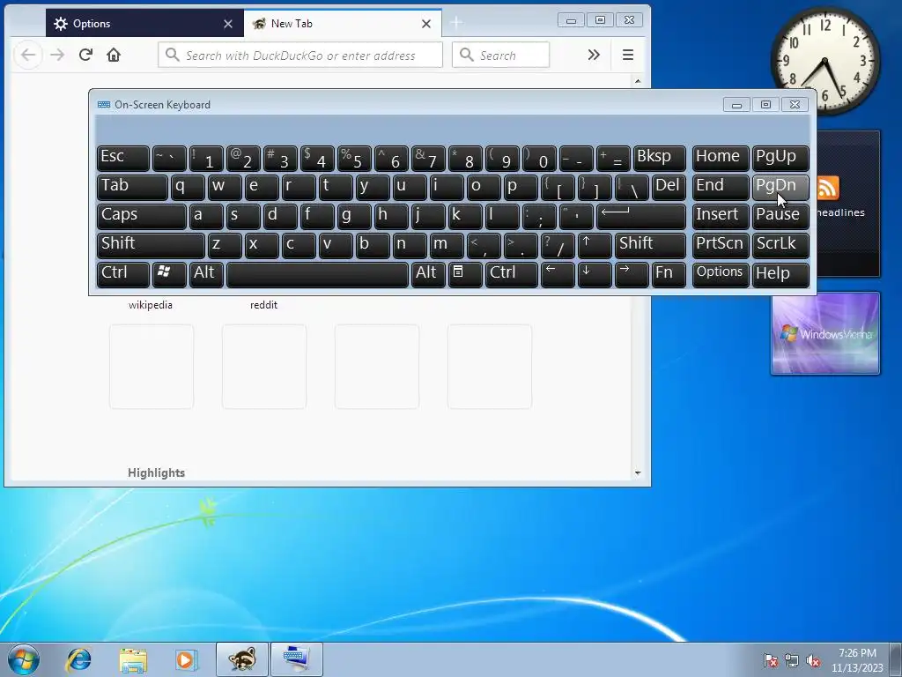
Task: Tap the down arrow key
Action: 595,274
